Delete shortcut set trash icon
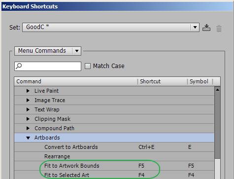Viewport: 234px width, 179px height. (x=219, y=29)
